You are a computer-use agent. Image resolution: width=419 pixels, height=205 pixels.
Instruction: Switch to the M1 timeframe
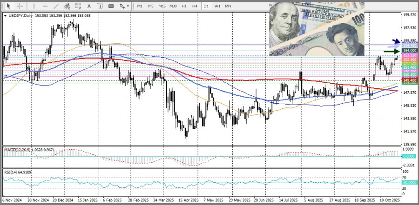coord(140,6)
